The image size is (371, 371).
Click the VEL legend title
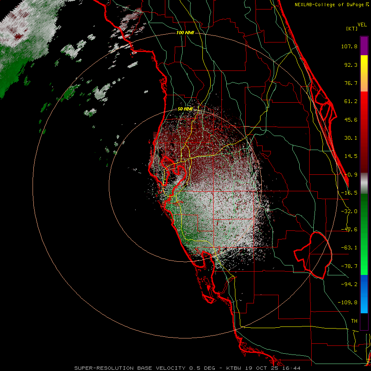tap(362, 25)
